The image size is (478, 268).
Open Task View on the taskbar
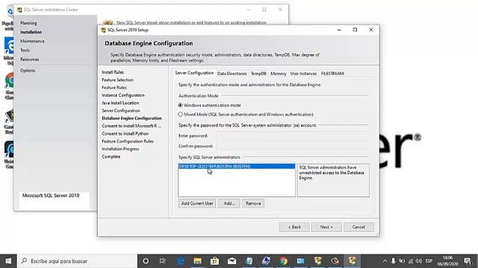(163, 261)
